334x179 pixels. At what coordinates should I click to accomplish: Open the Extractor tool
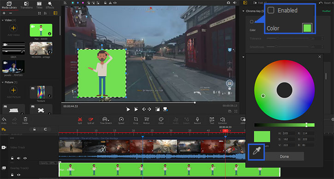click(223, 121)
